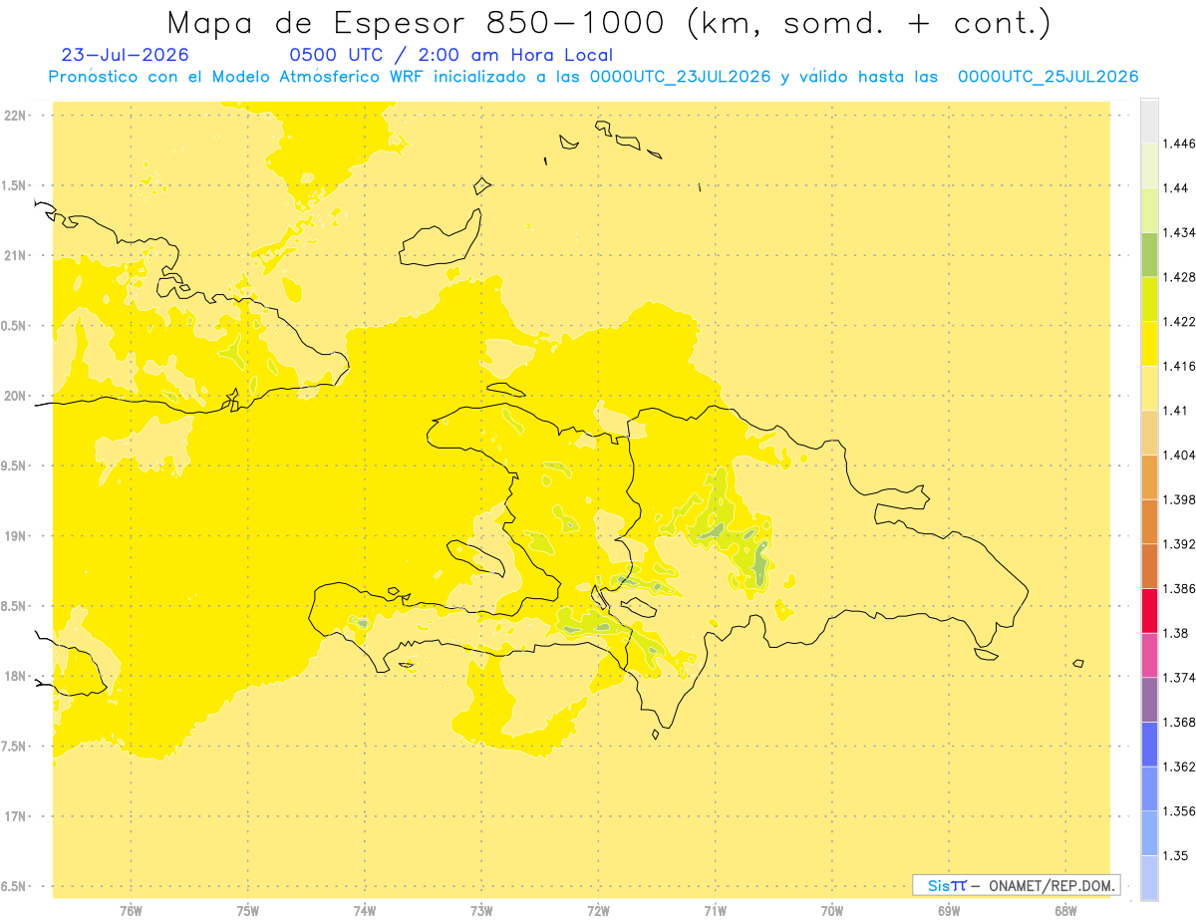The image size is (1196, 924).
Task: Click the '74W' longitude label
Action: point(364,910)
